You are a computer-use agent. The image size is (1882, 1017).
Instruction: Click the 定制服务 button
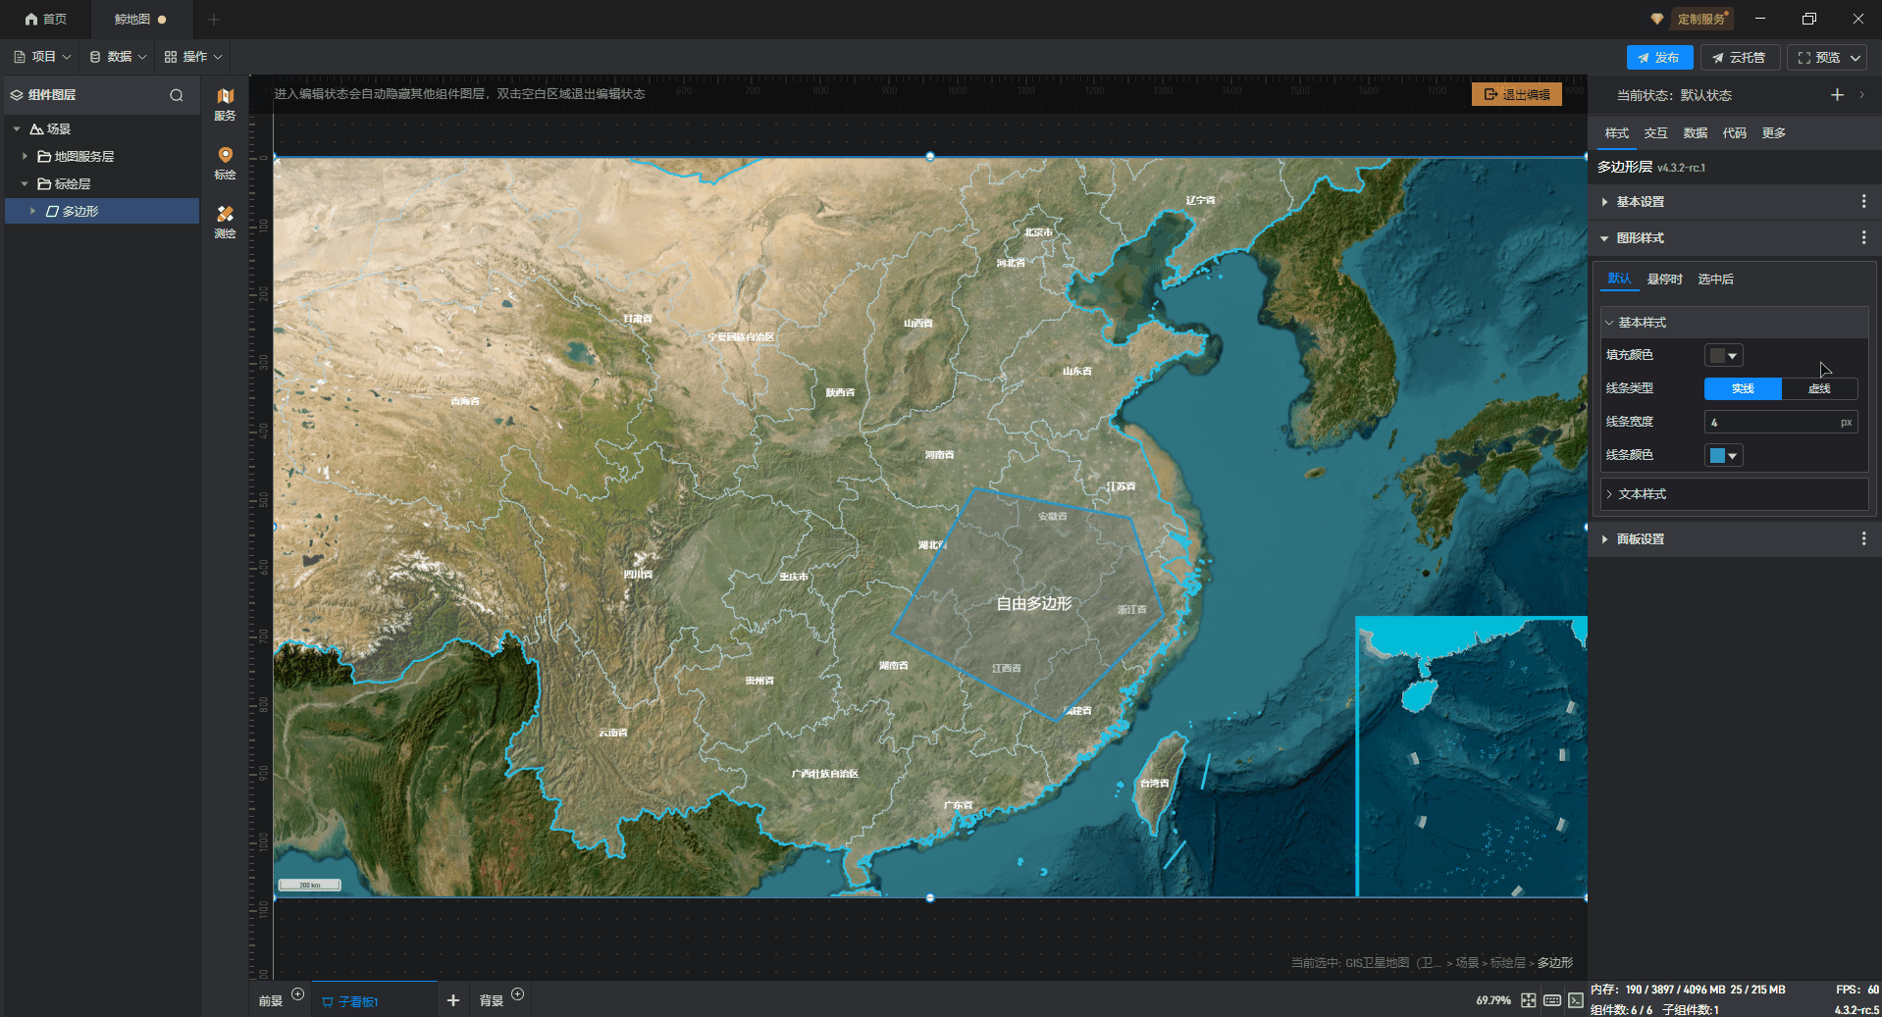[1700, 19]
